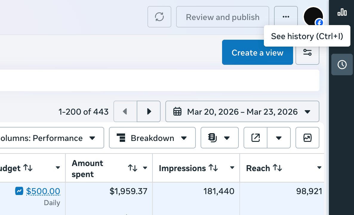Open the view charts icon on toolbar right
This screenshot has height=215, width=354.
[307, 138]
